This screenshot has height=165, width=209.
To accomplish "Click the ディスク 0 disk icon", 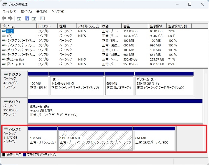I will [6, 74].
